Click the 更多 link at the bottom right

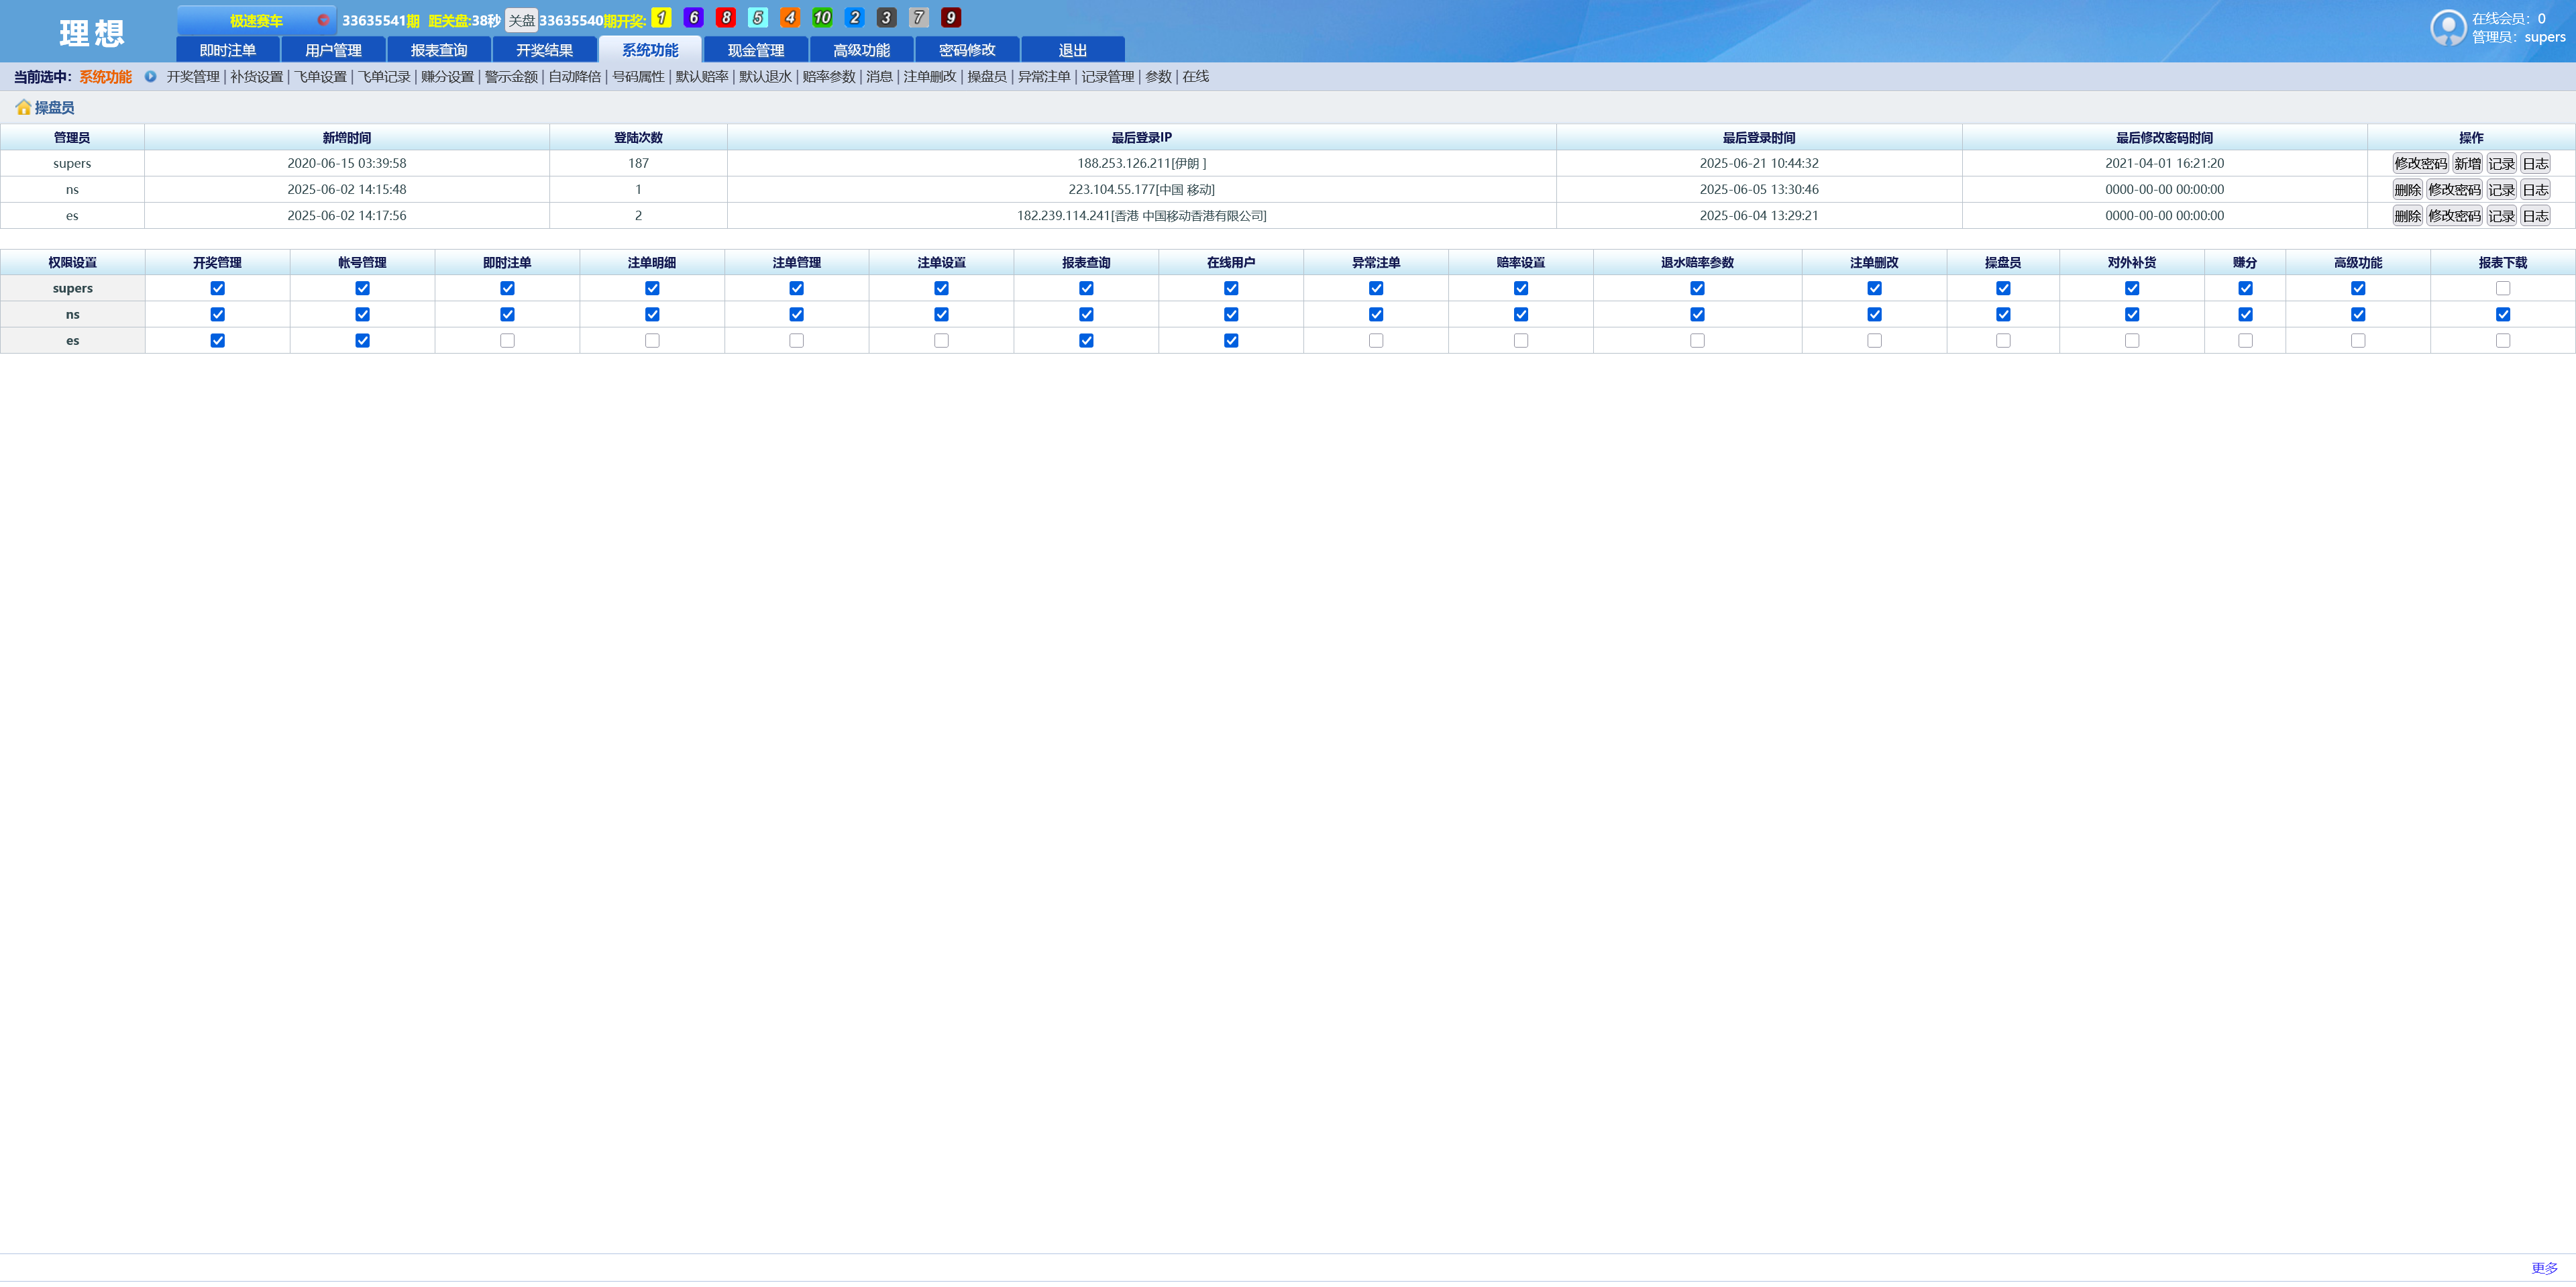pyautogui.click(x=2543, y=1268)
